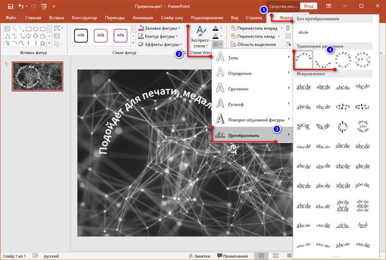Apply the black outline Абв shape style
Image resolution: width=386 pixels, height=260 pixels.
pos(81,36)
